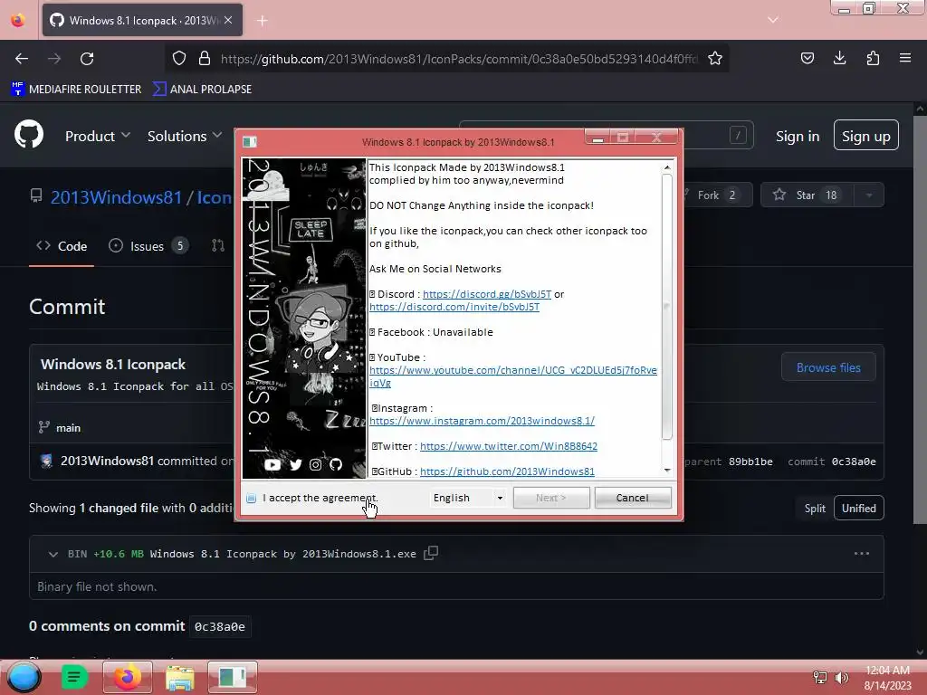Click the taskbar clock 12:04 AM
Image resolution: width=927 pixels, height=695 pixels.
tap(887, 671)
